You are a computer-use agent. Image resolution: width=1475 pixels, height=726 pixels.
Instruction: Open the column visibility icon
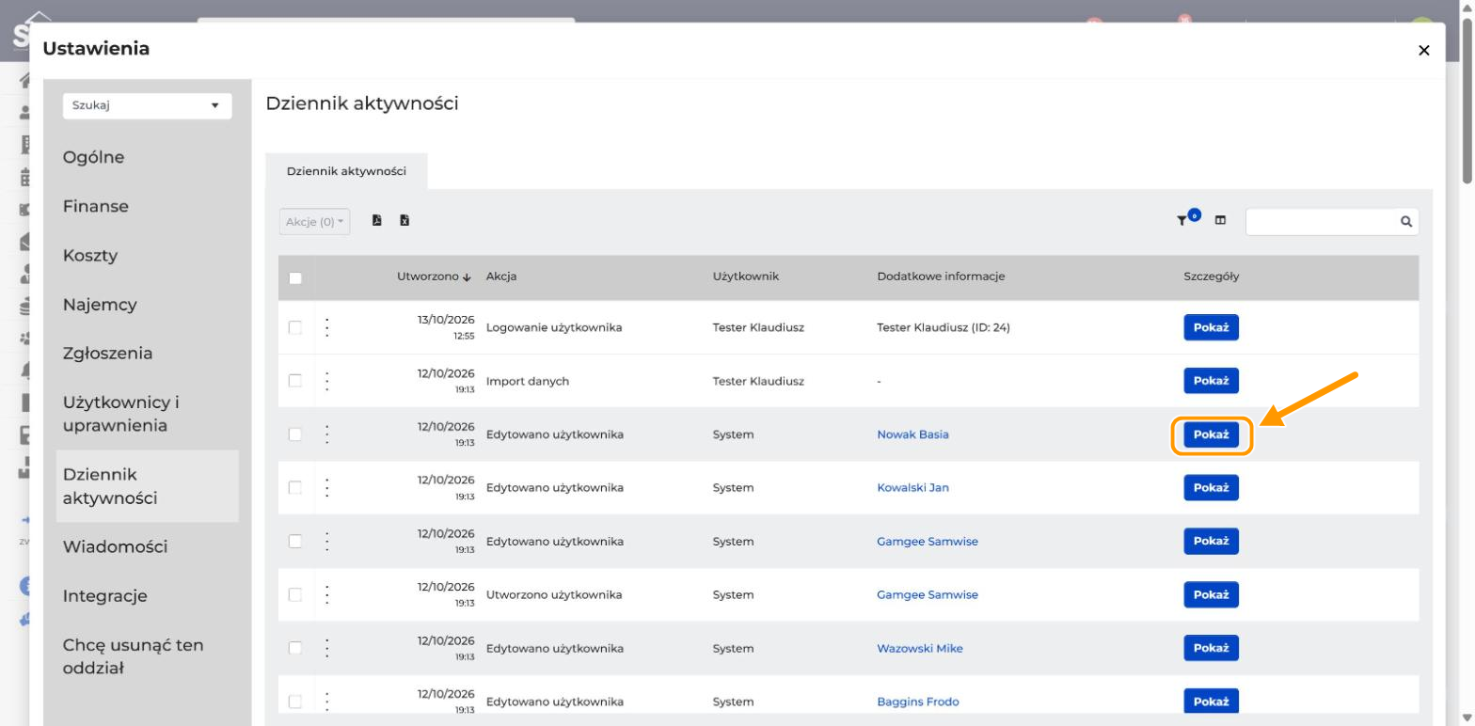(1220, 221)
